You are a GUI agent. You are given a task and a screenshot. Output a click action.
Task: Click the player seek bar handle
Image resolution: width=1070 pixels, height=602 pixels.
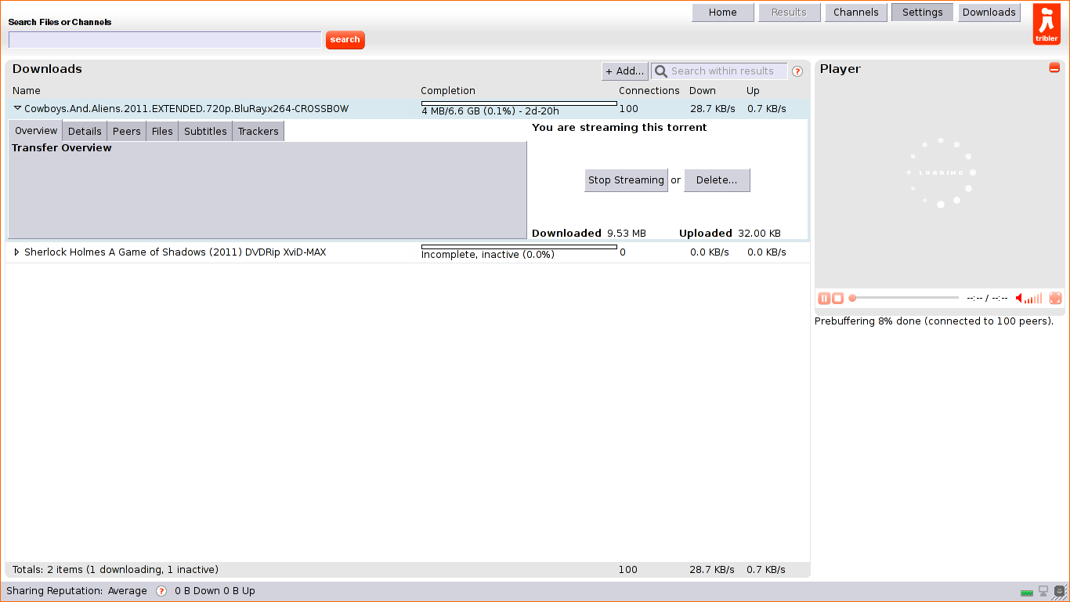(x=852, y=298)
